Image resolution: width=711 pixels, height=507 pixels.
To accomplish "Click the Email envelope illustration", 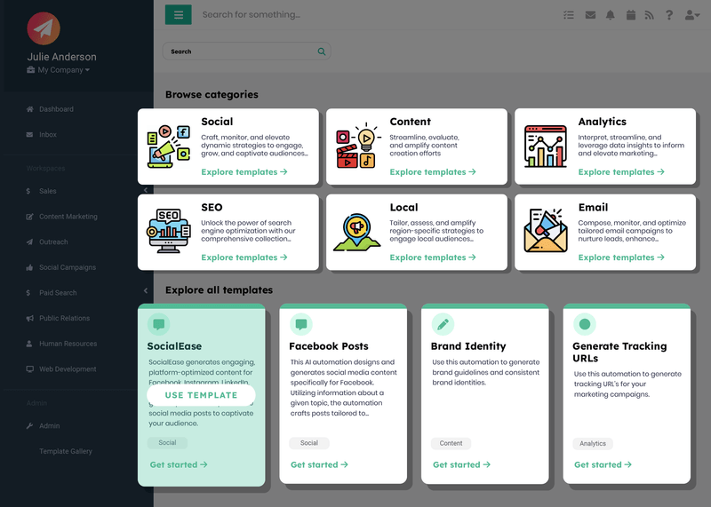I will tap(546, 231).
